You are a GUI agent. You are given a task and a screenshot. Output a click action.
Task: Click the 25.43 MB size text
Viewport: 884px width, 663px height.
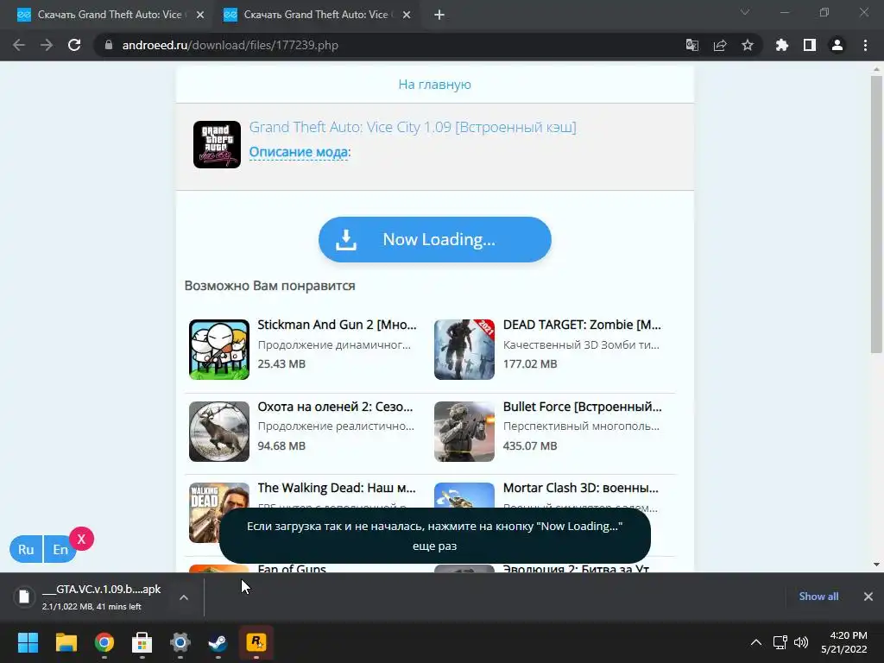pyautogui.click(x=281, y=364)
